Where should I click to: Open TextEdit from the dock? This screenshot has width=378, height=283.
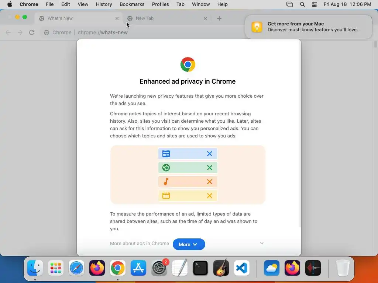180,268
